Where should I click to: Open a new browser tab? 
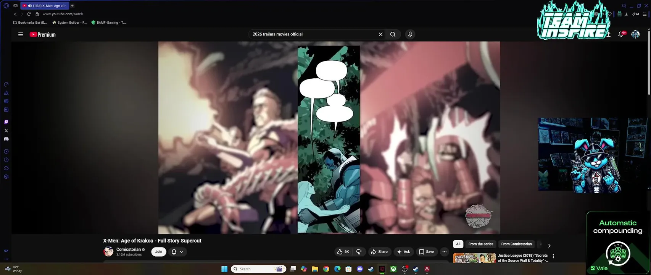pos(72,6)
